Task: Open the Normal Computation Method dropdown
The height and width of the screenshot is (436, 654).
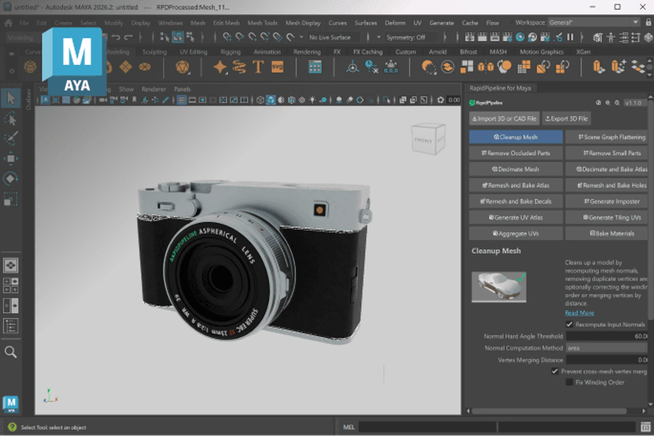Action: 606,348
